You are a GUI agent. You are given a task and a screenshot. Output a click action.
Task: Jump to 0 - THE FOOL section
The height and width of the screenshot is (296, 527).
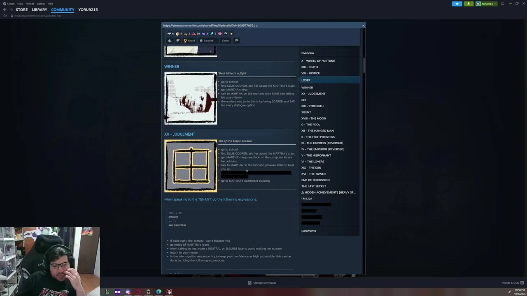310,125
